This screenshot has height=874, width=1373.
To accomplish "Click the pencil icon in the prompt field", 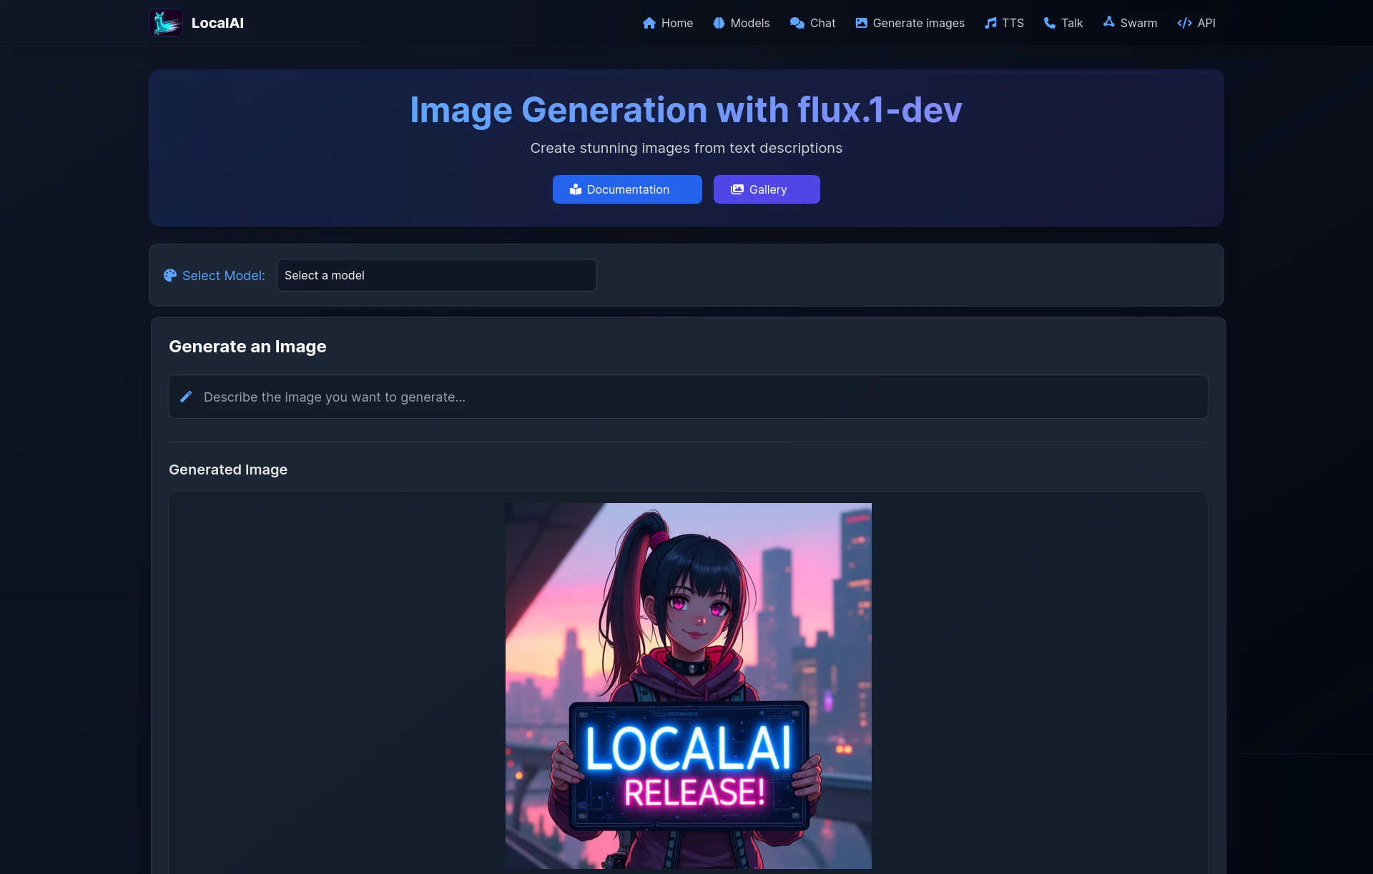I will click(x=186, y=397).
